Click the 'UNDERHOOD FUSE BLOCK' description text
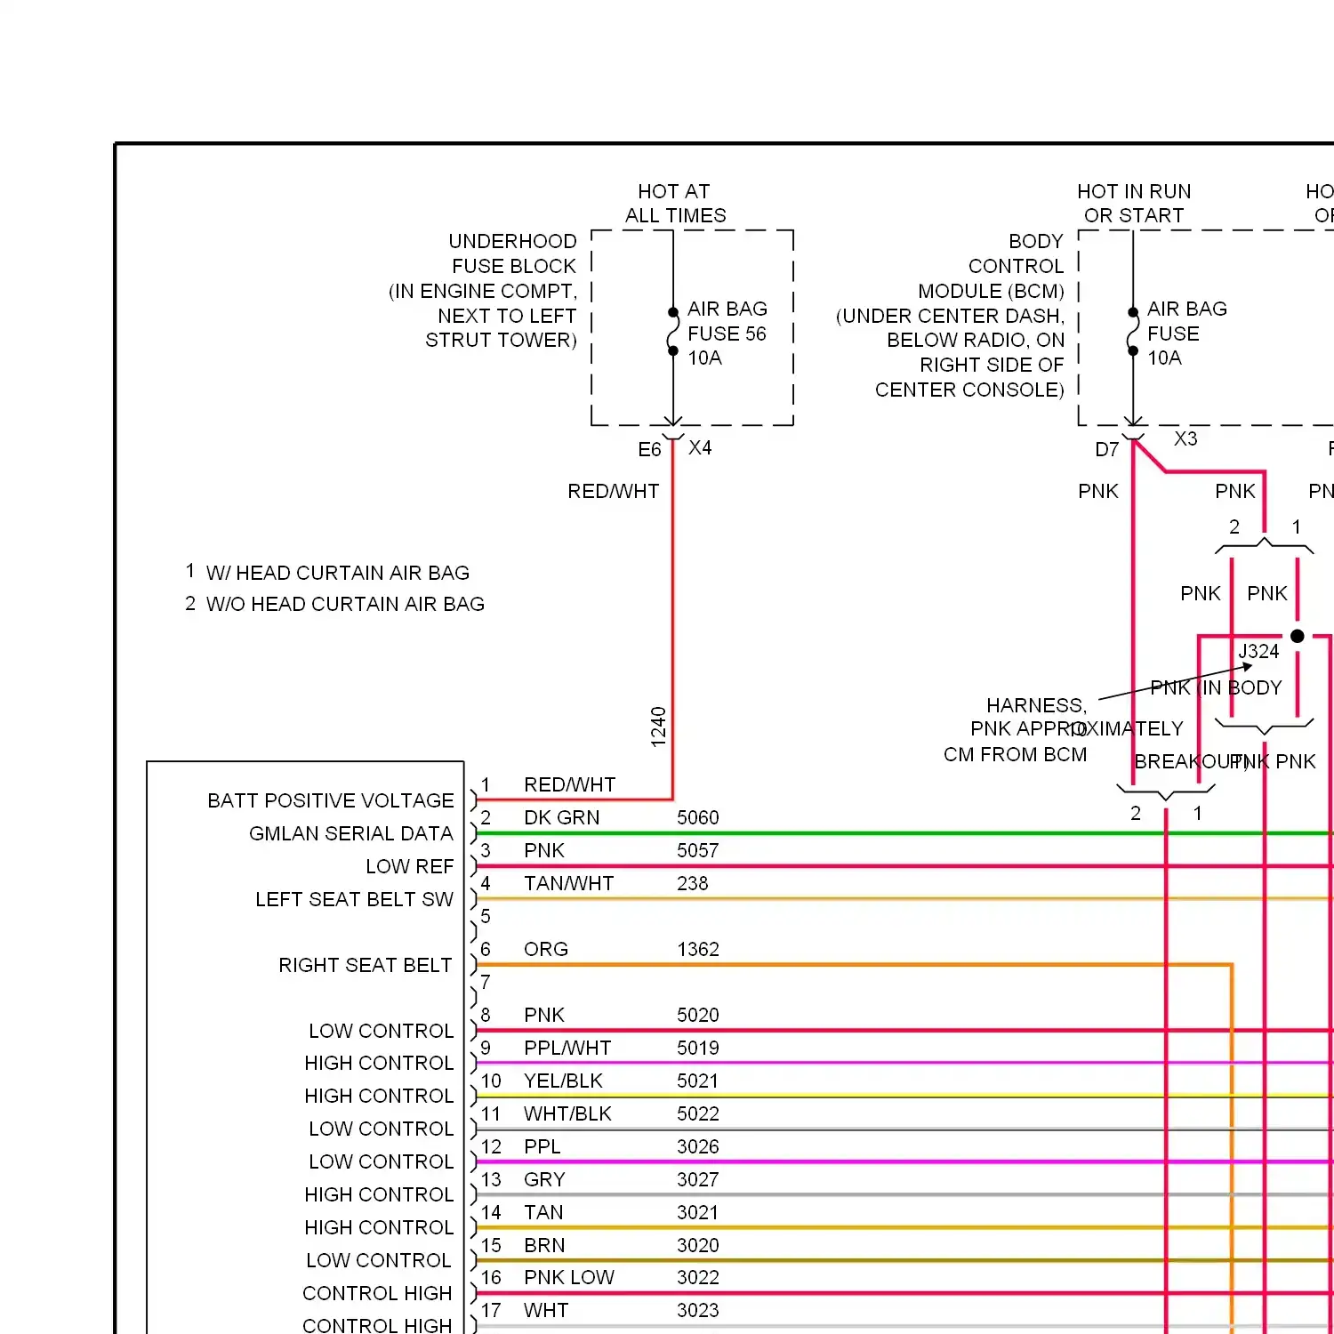Image resolution: width=1334 pixels, height=1334 pixels. [x=484, y=291]
